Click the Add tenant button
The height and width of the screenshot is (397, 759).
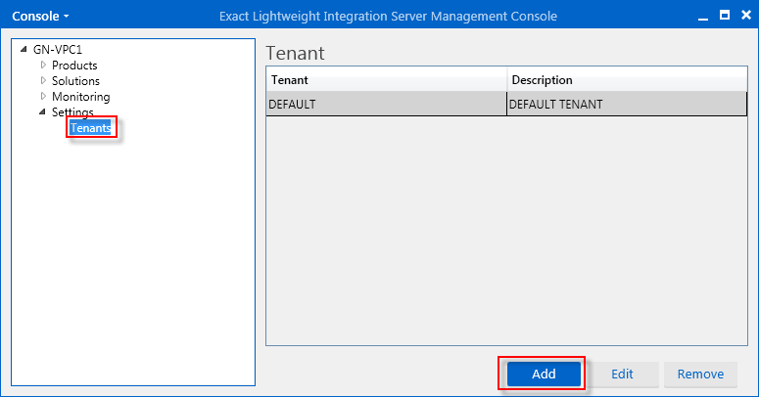544,374
